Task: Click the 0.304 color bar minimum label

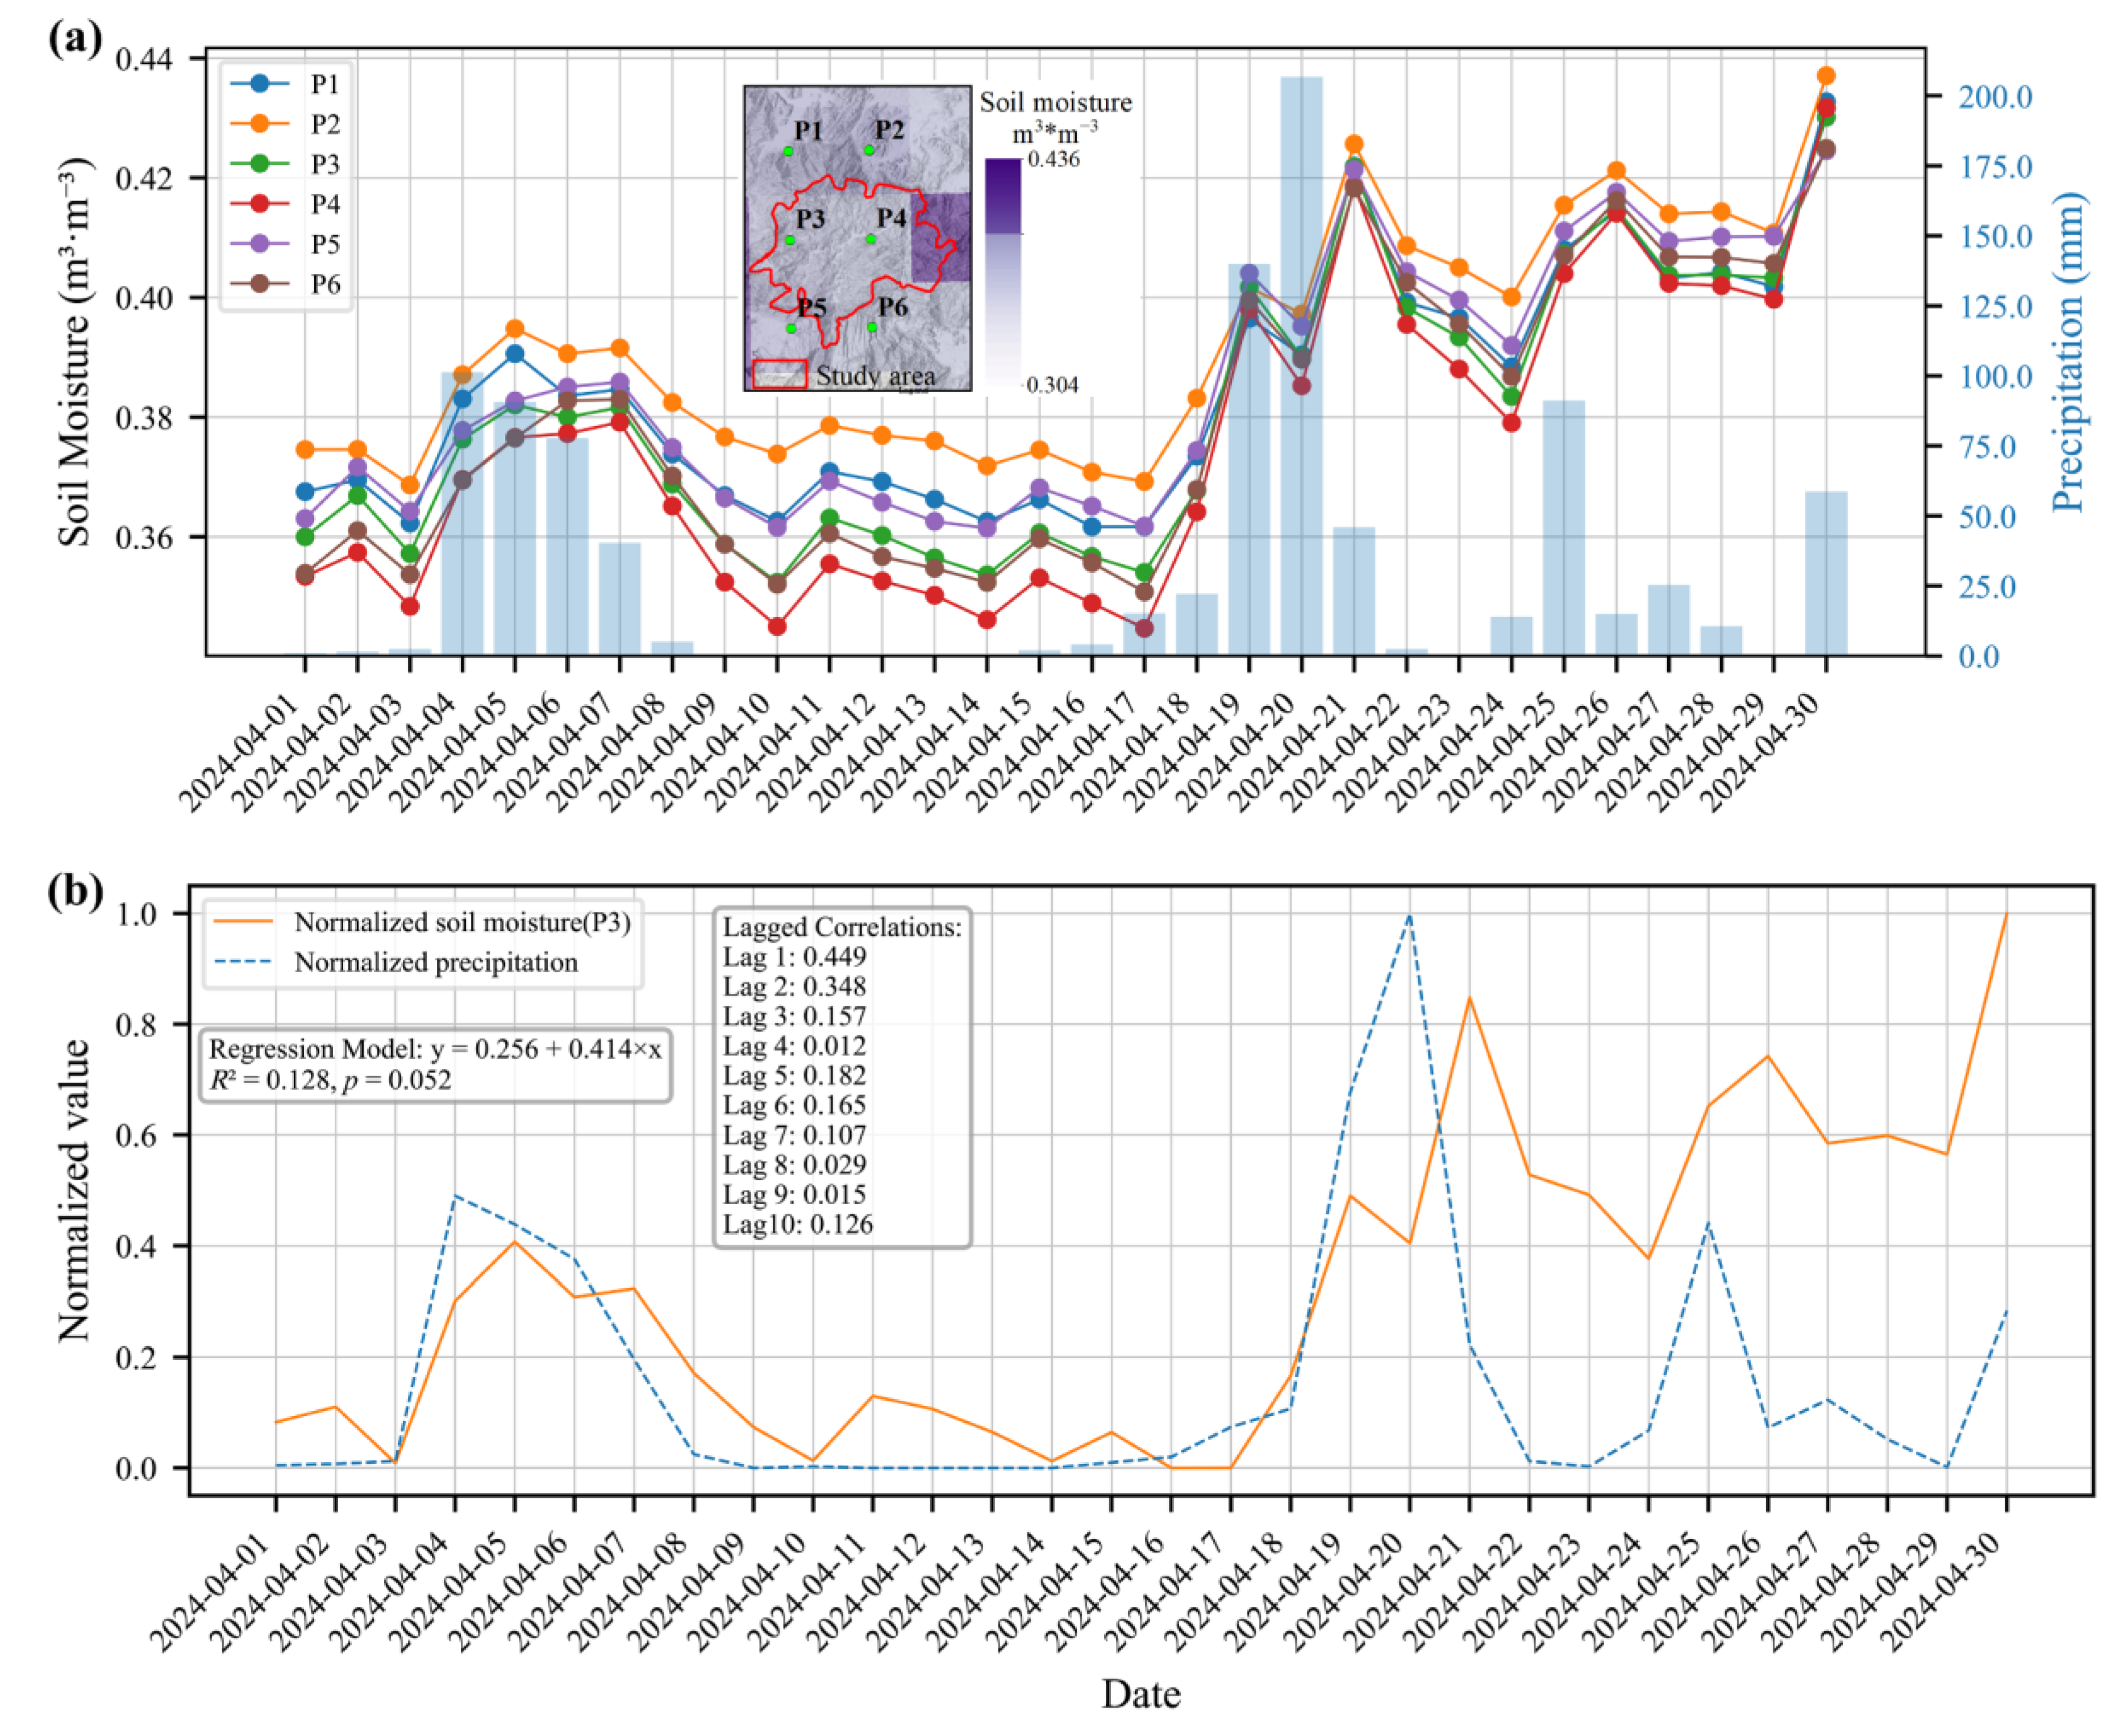Action: 1052,385
